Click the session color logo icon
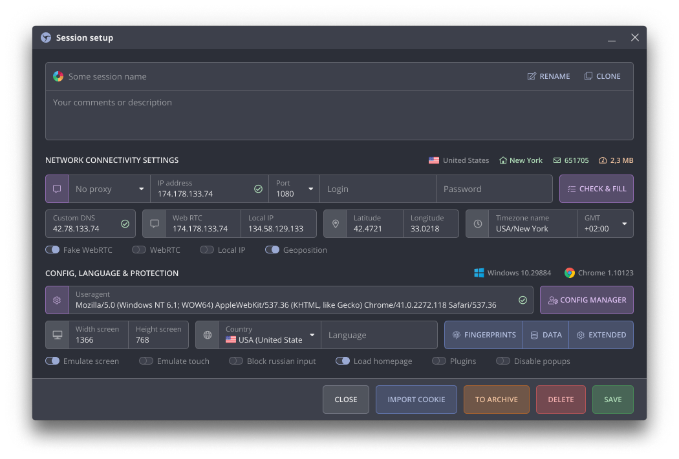The height and width of the screenshot is (459, 679). click(x=58, y=77)
